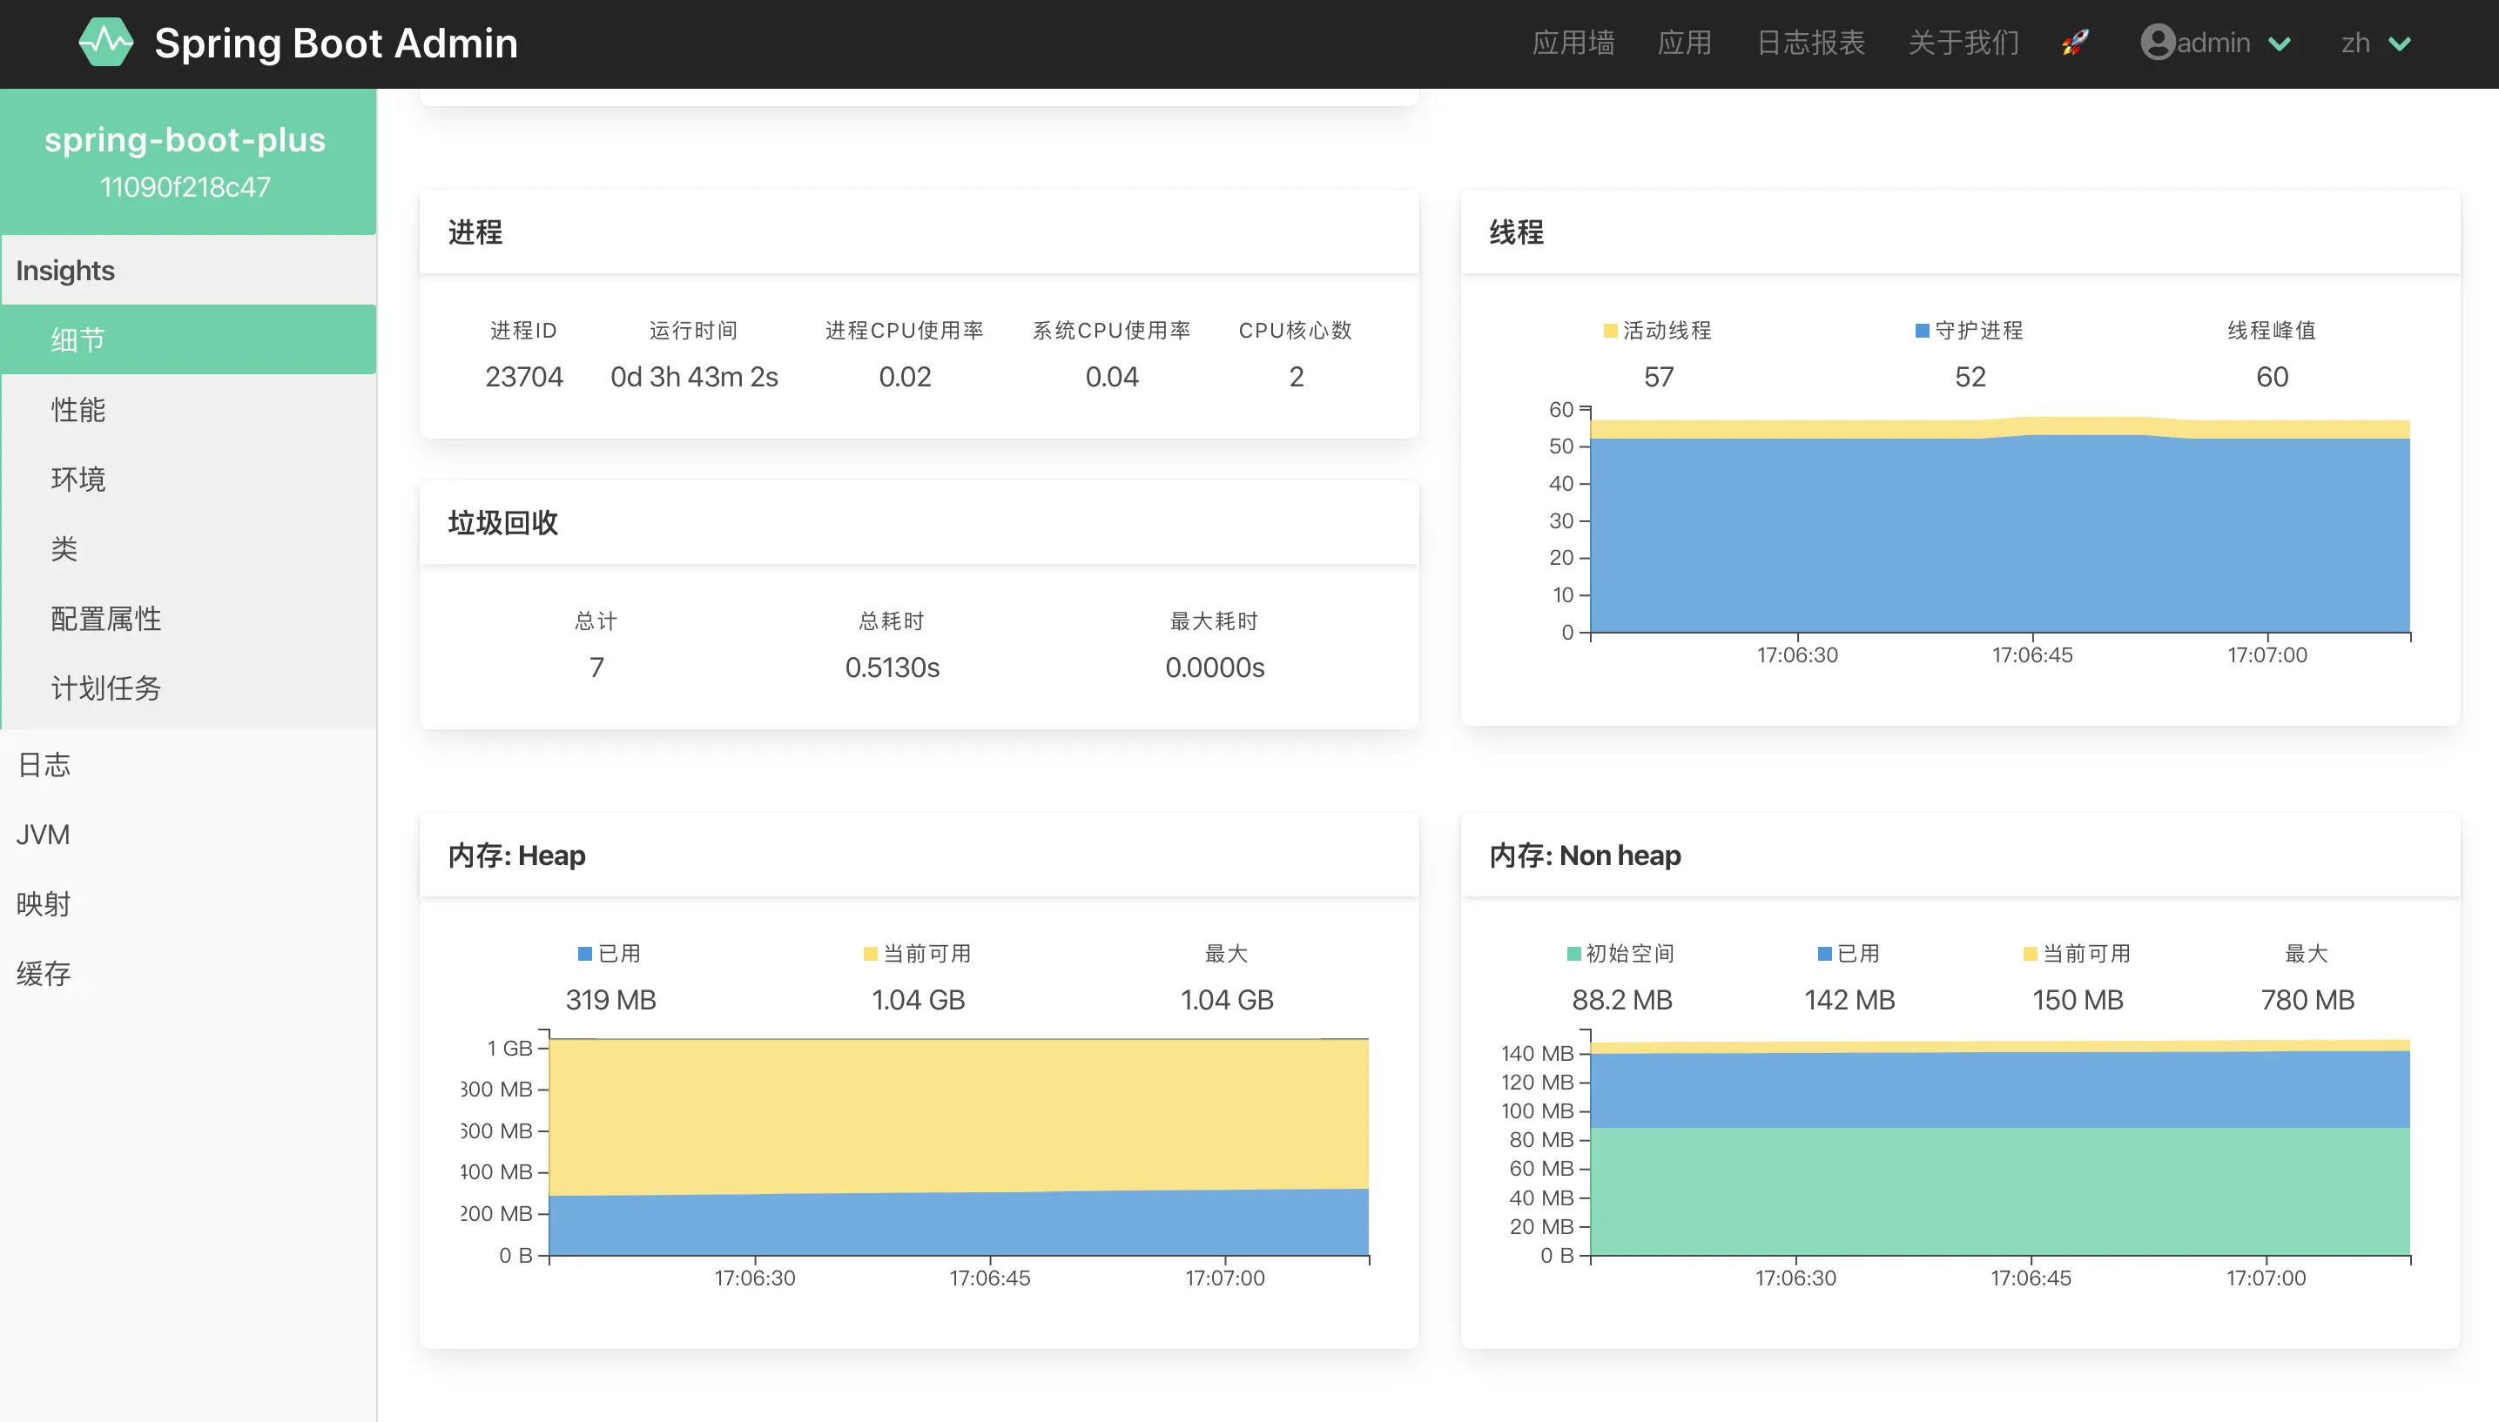This screenshot has height=1422, width=2499.
Task: Open the admin account dropdown
Action: 2216,43
